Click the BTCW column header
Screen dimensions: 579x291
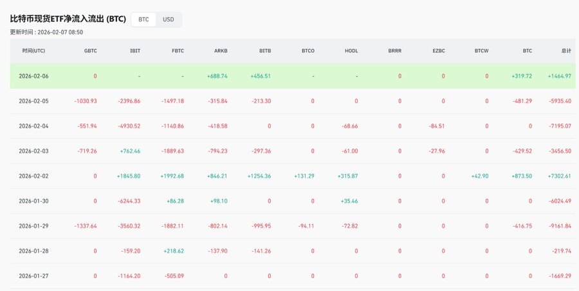point(481,50)
